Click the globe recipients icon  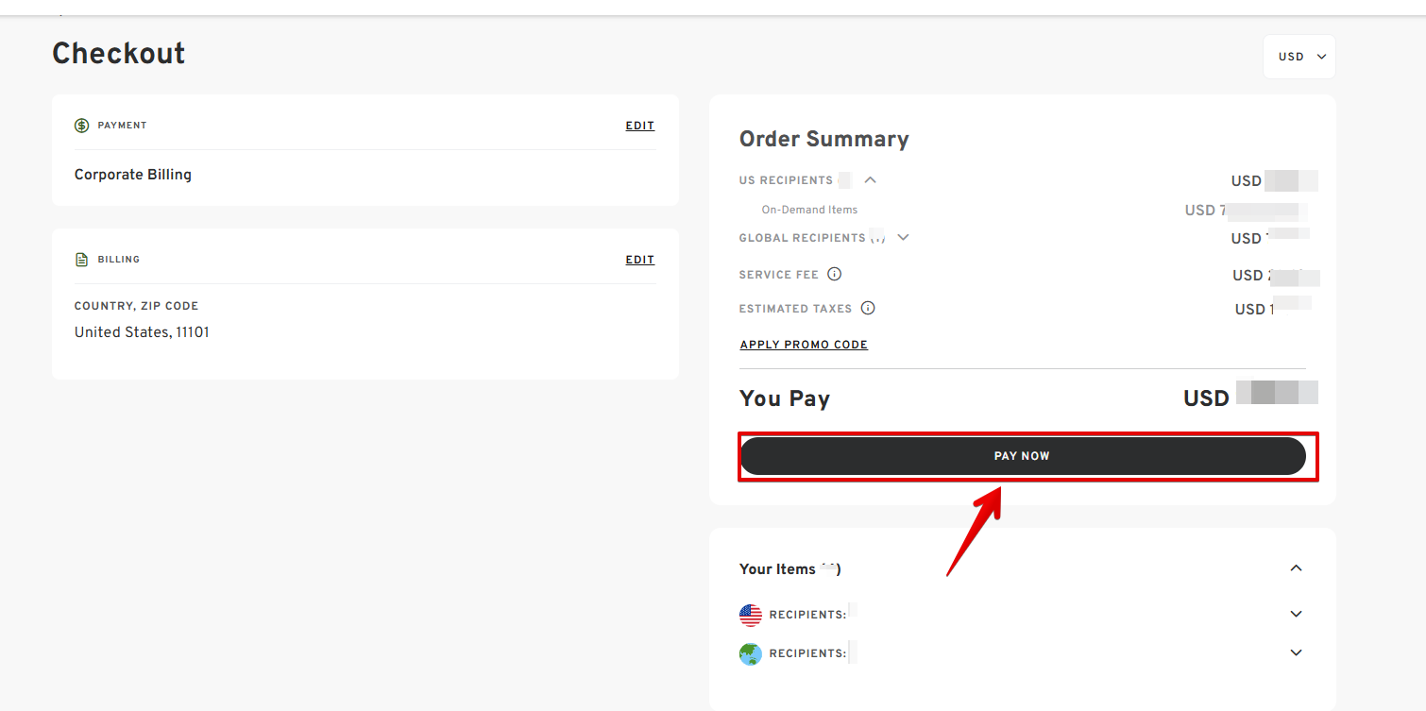(x=751, y=653)
